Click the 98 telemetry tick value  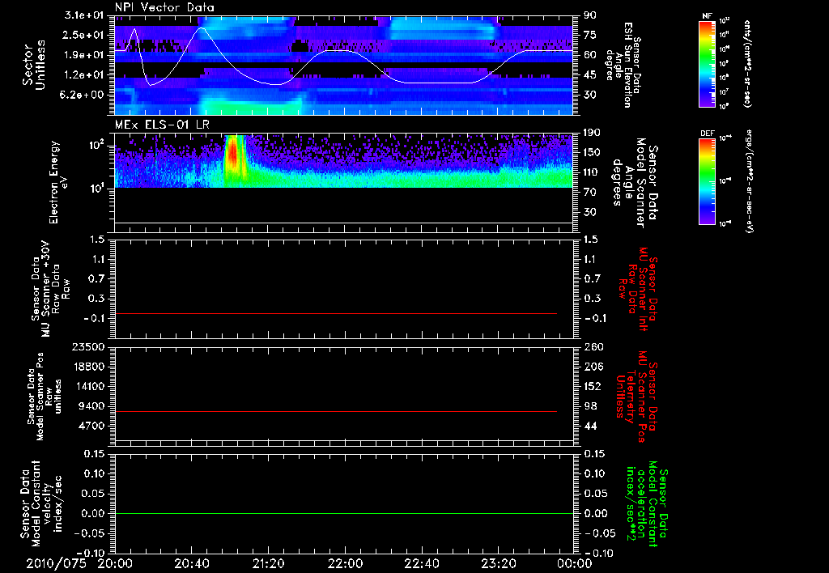click(590, 406)
